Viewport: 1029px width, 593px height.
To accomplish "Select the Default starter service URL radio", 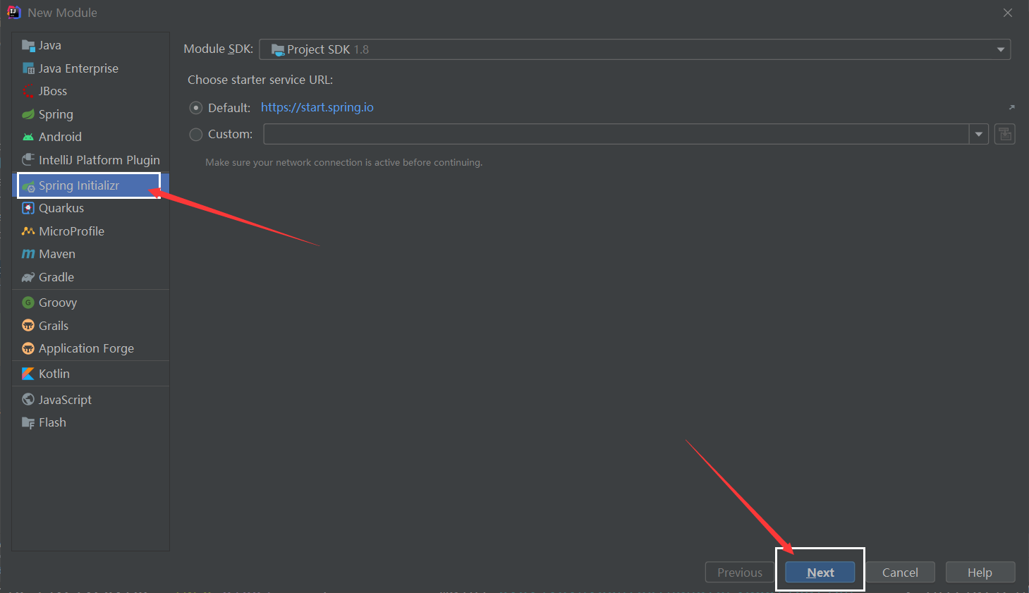I will click(x=196, y=108).
